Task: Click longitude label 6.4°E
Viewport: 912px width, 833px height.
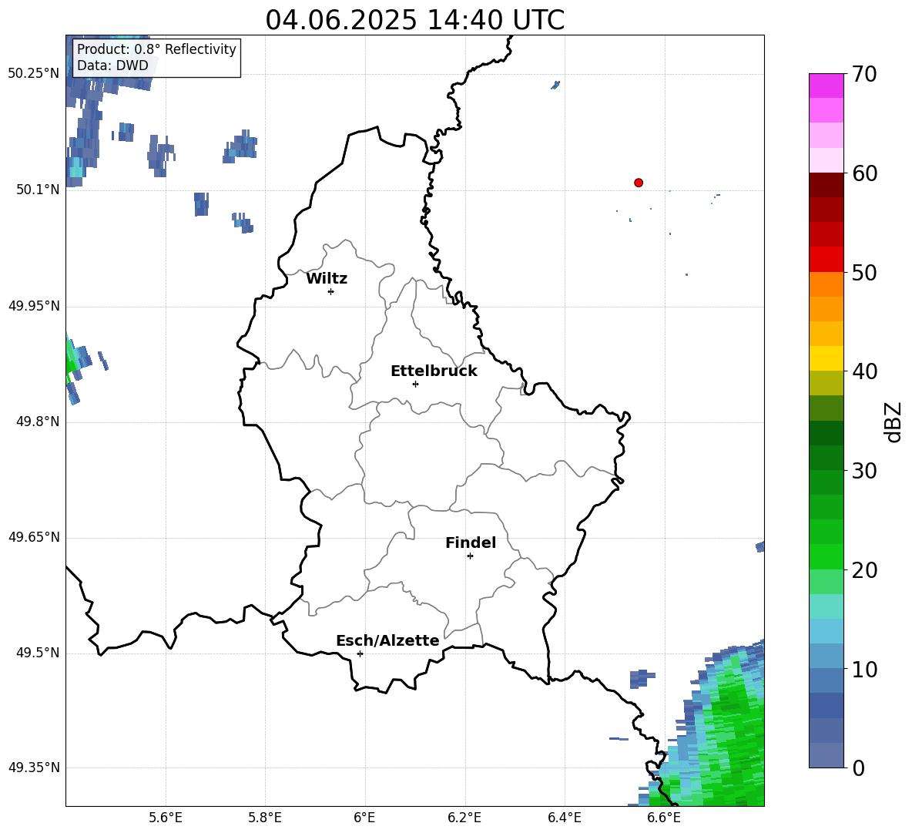Action: pyautogui.click(x=564, y=818)
